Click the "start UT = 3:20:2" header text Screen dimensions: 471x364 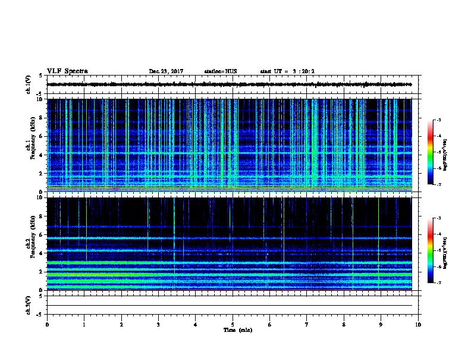[x=287, y=71]
